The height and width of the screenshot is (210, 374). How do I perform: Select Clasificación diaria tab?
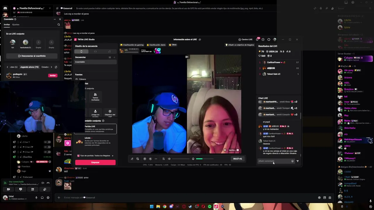[156, 45]
